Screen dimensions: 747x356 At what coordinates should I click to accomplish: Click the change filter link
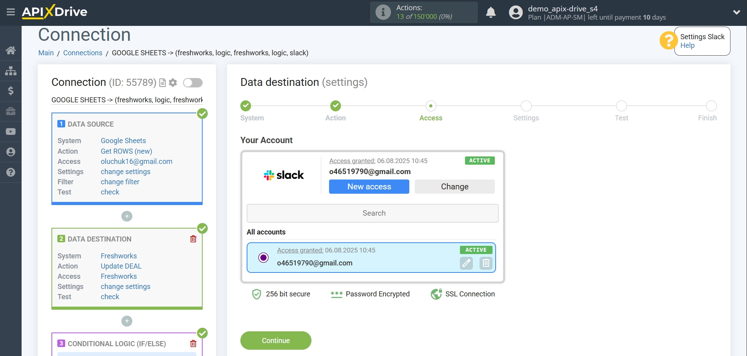[120, 182]
